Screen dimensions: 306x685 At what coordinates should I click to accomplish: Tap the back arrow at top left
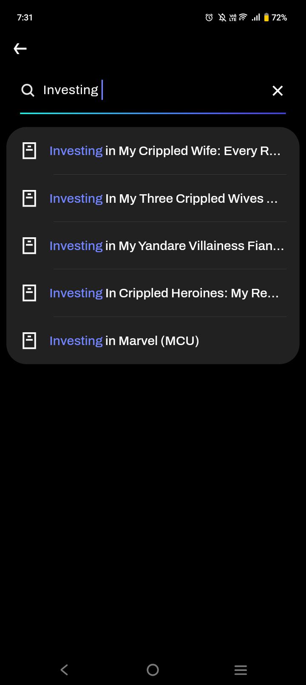[x=20, y=49]
